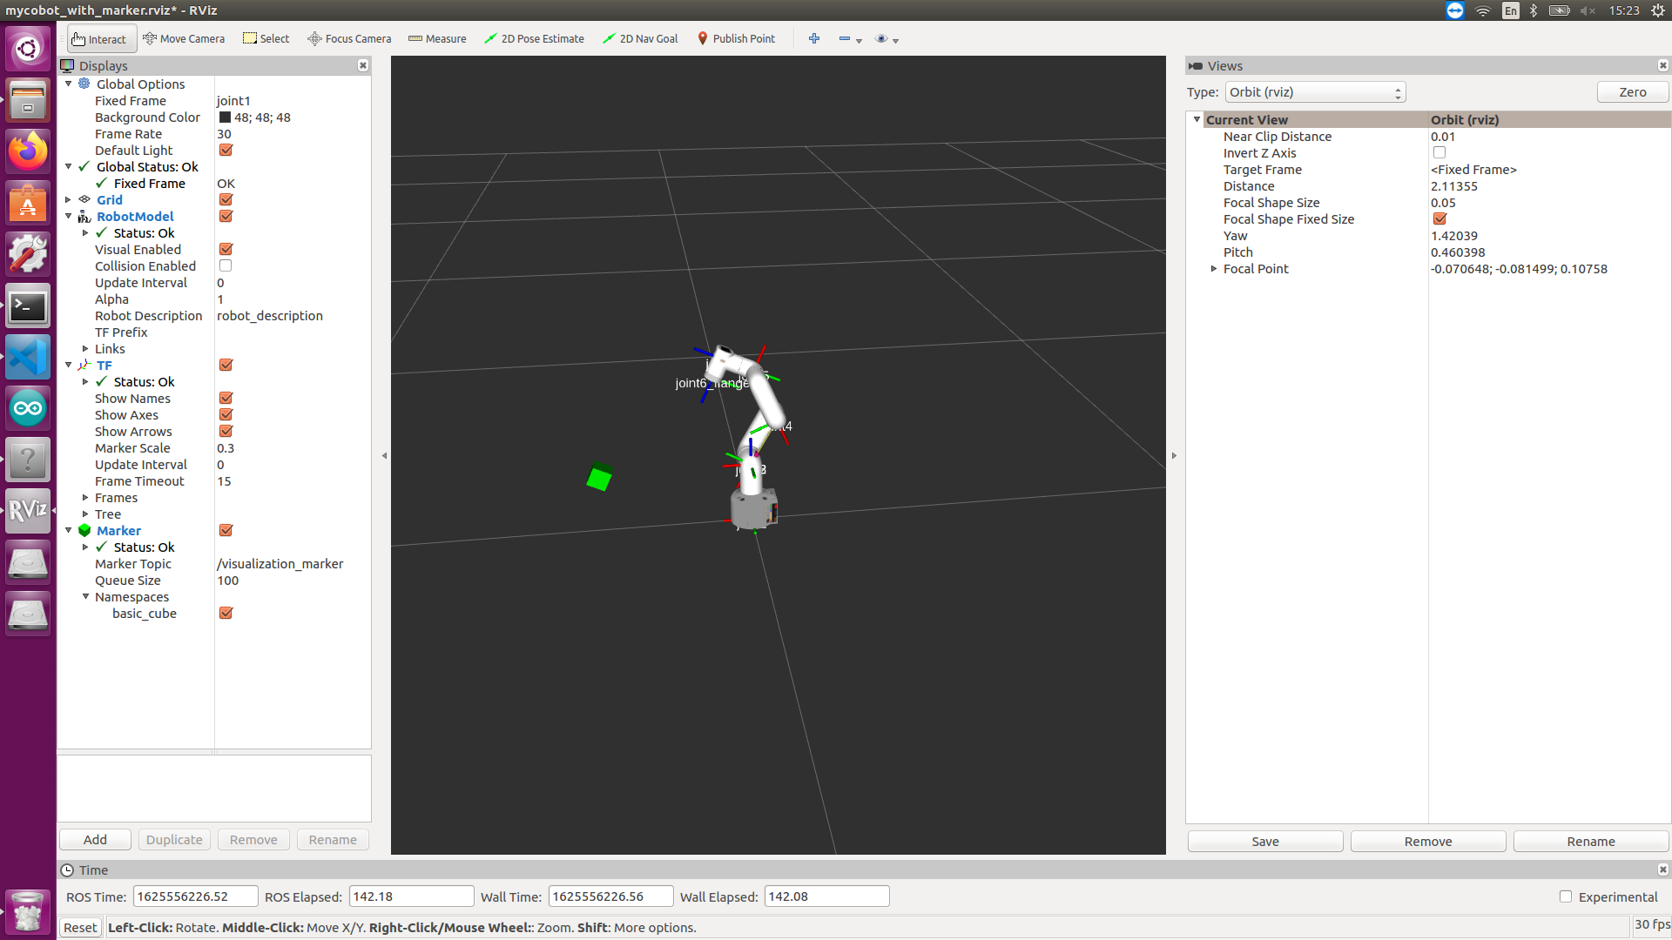Viewport: 1672px width, 940px height.
Task: Activate the Measure tool
Action: point(437,38)
